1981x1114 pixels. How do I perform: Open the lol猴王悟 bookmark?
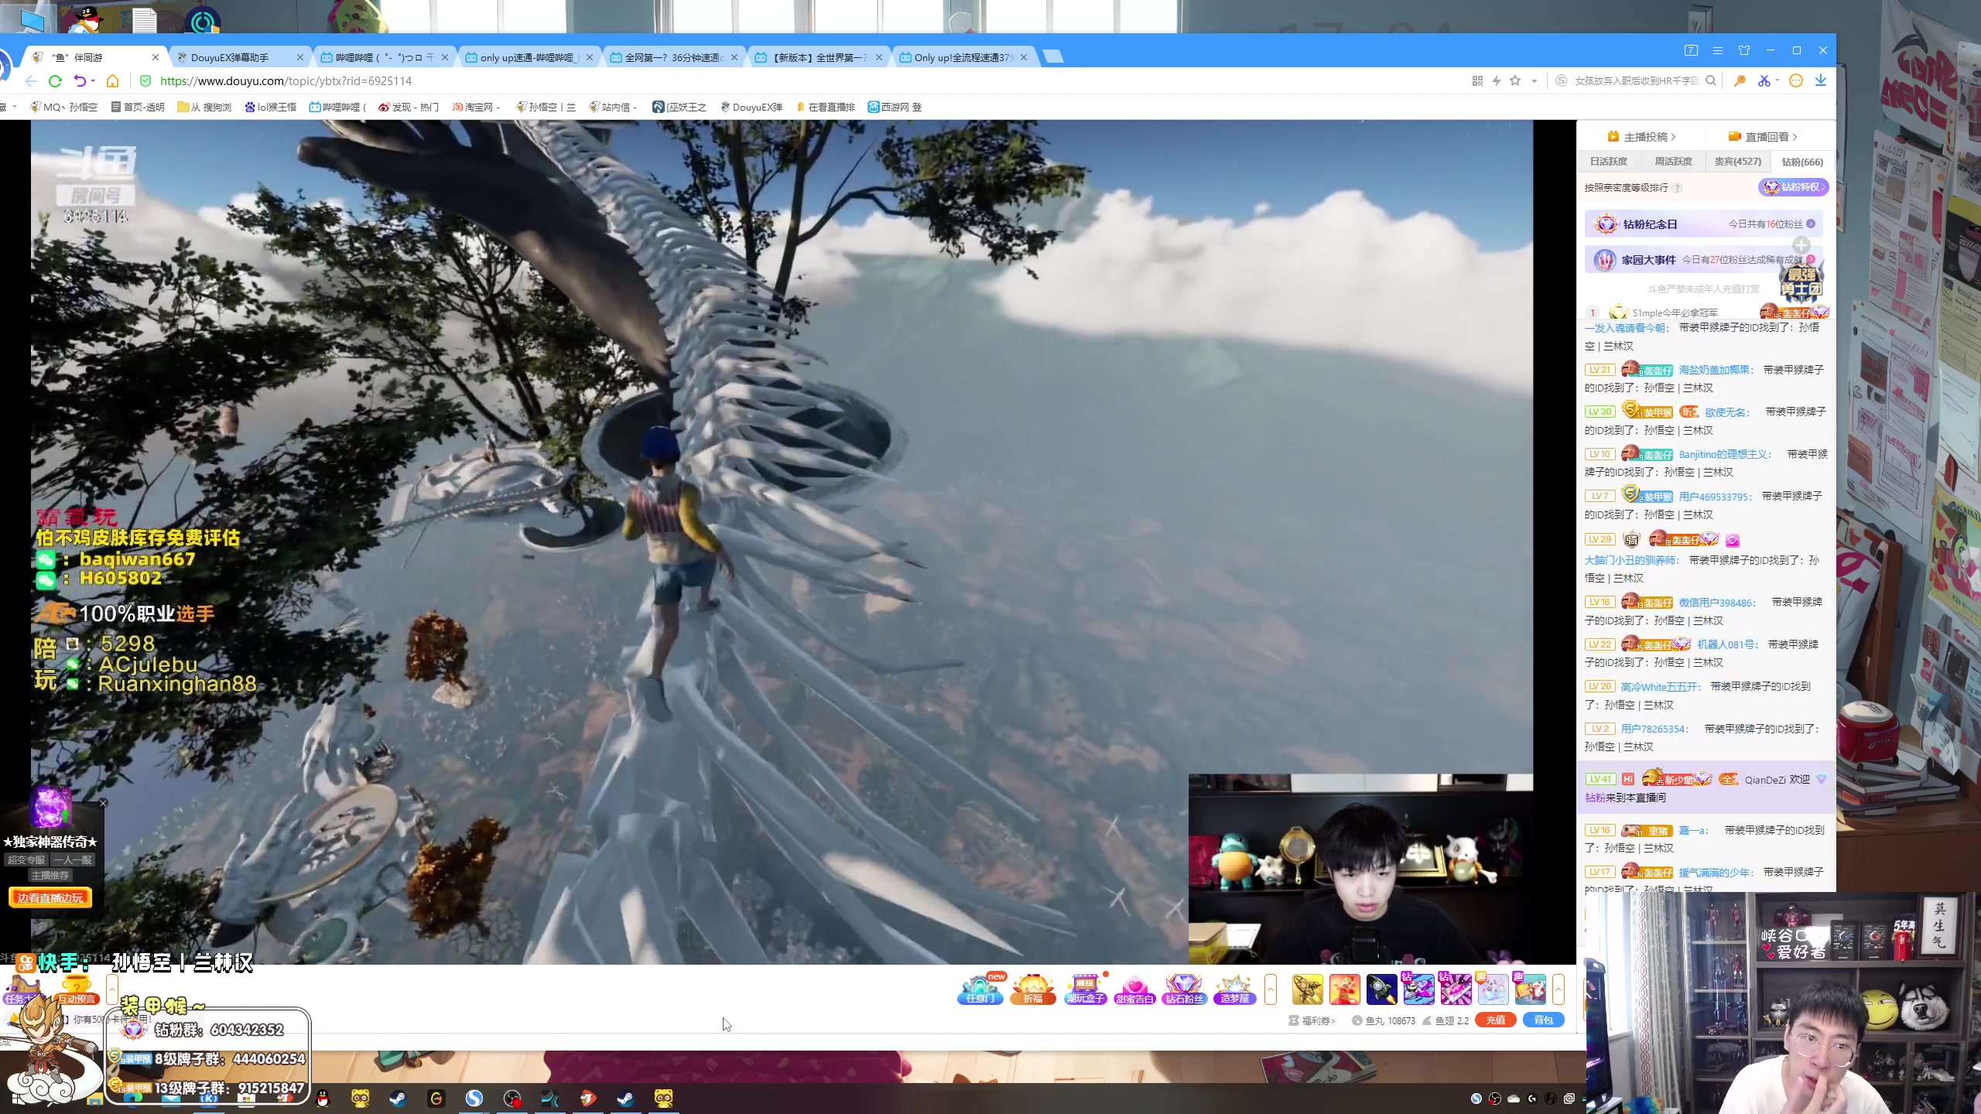(x=271, y=107)
